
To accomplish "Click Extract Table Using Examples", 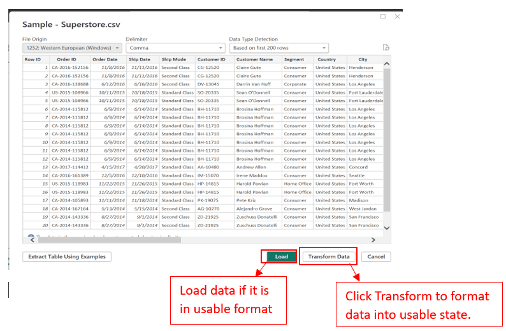I will [x=66, y=256].
